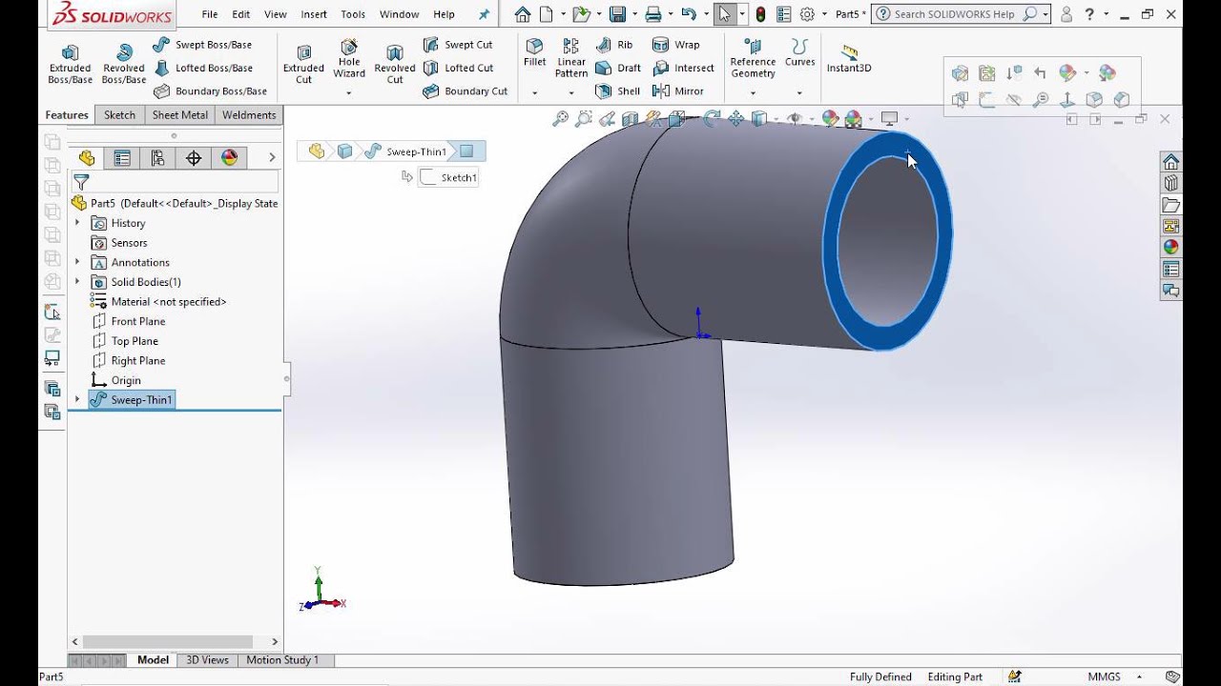Open the Tools menu

coord(353,14)
